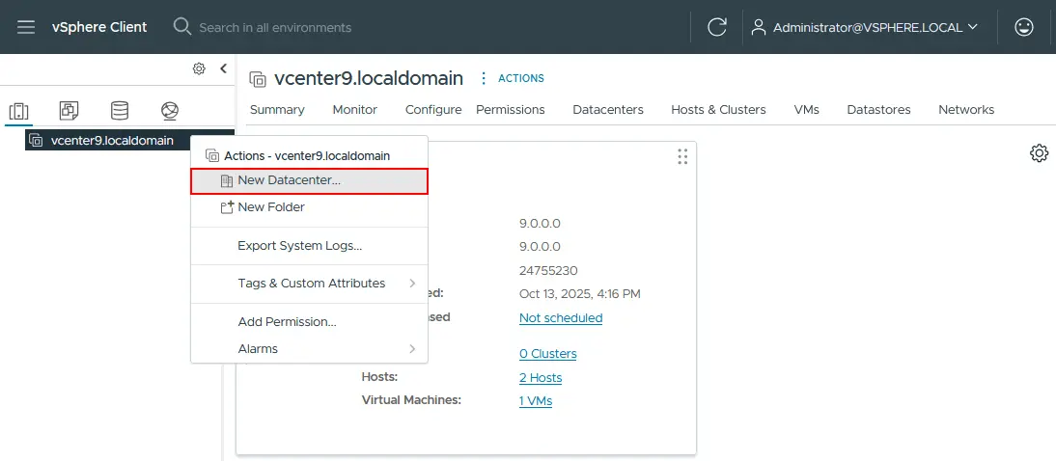Click the search in all environments field
The width and height of the screenshot is (1056, 461).
coord(275,28)
